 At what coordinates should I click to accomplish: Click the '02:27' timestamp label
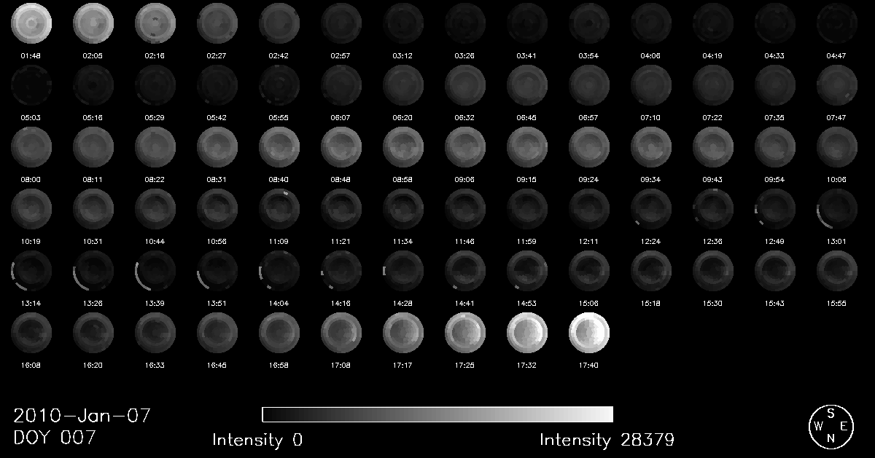217,55
